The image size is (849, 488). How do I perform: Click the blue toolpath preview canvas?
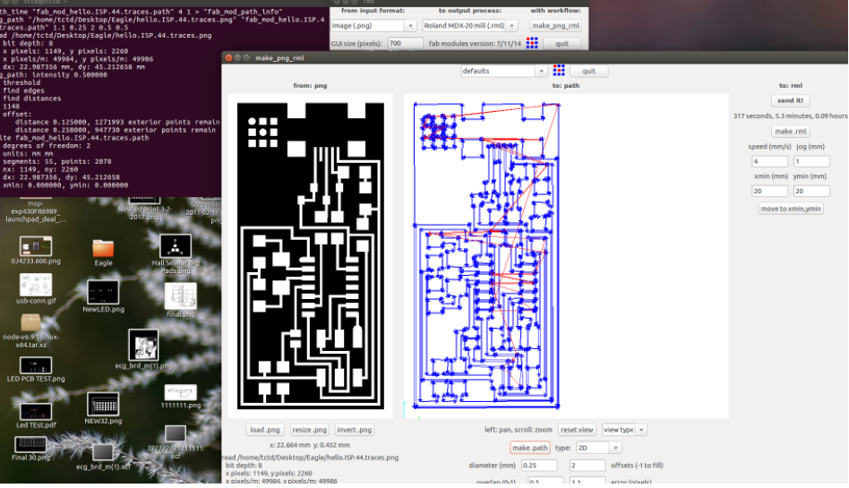click(566, 256)
